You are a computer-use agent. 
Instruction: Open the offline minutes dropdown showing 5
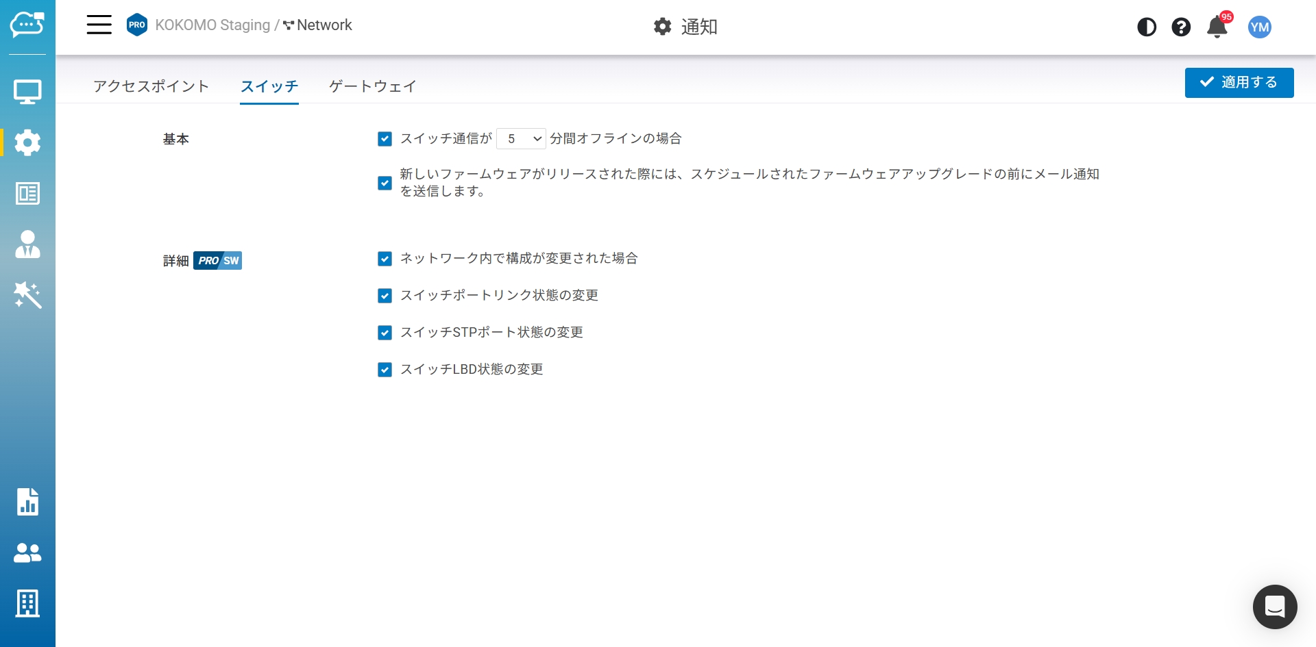pos(521,139)
